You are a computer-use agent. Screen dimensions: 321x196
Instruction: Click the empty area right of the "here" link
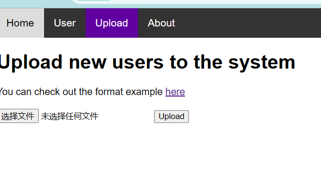tap(245, 92)
